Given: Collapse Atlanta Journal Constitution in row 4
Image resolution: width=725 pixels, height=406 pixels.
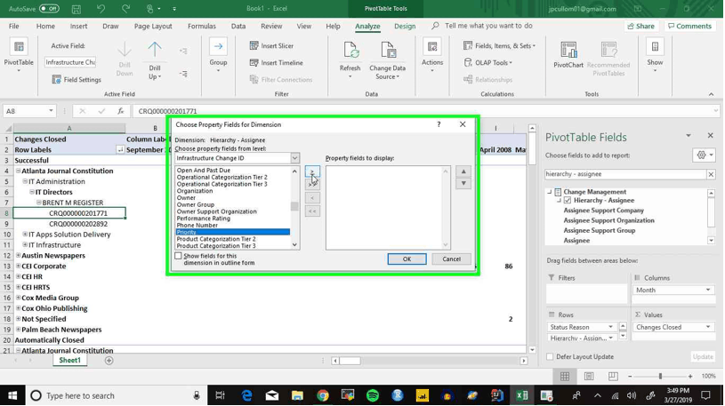Looking at the screenshot, I should 19,171.
